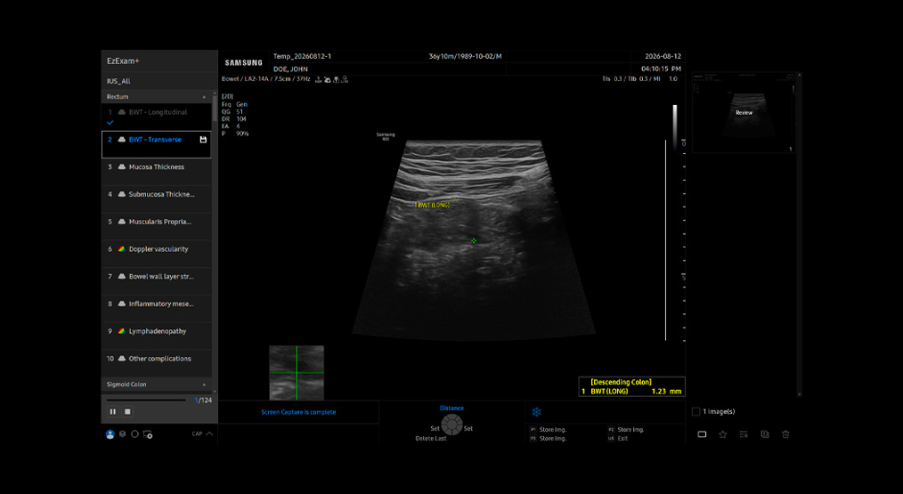Viewport: 903px width, 494px height.
Task: Click the cloud status icon in the image info line
Action: (327, 79)
